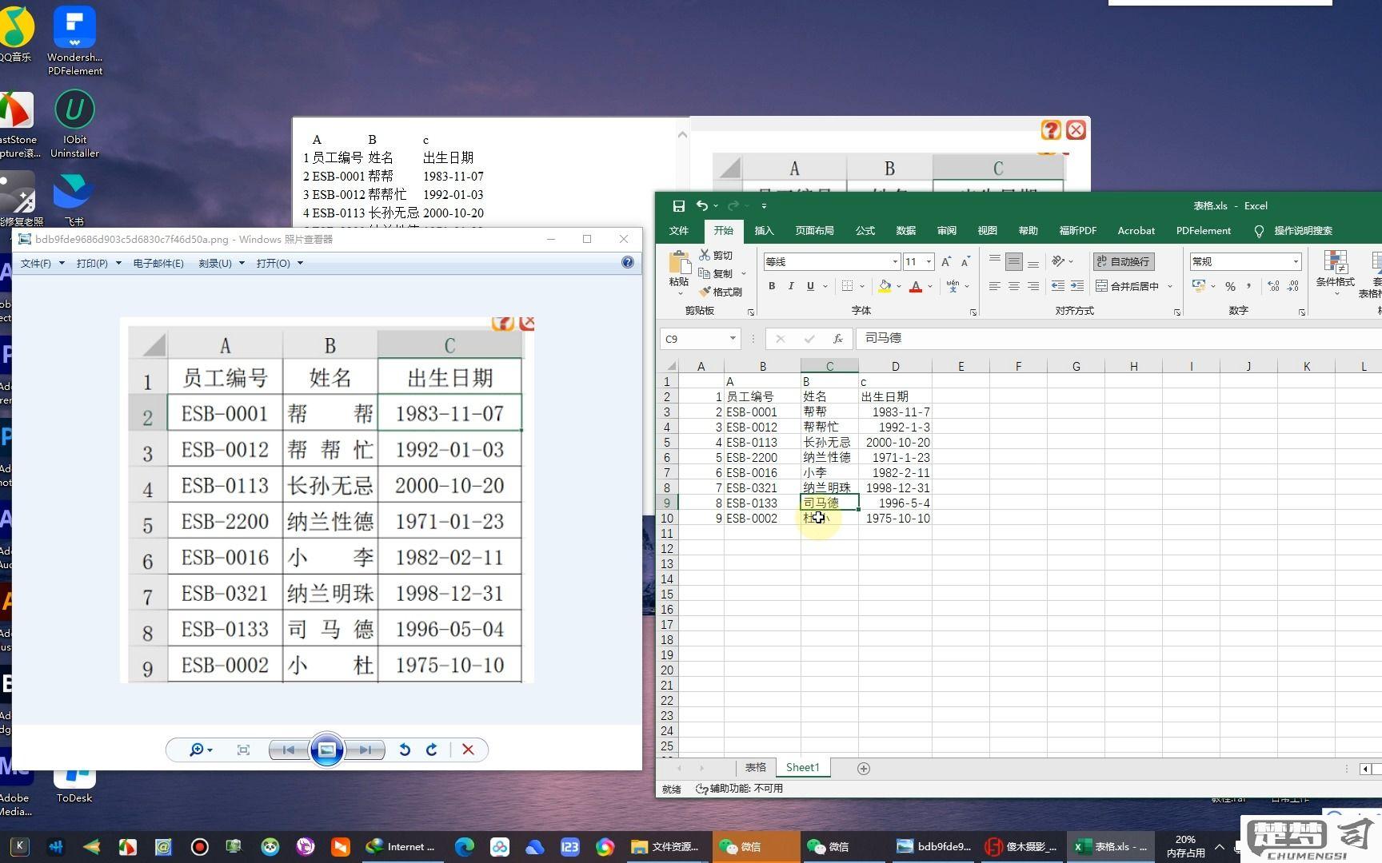The height and width of the screenshot is (863, 1382).
Task: Align cell text to the left
Action: pyautogui.click(x=994, y=286)
